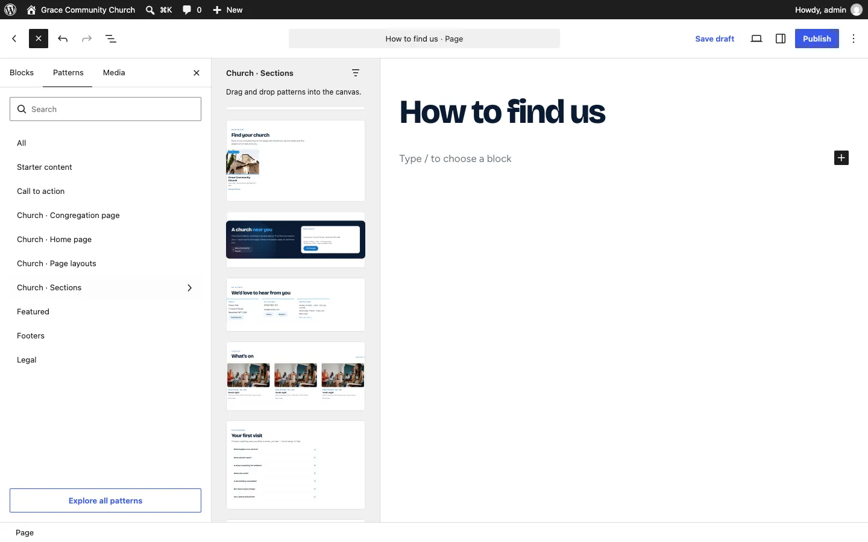Open the editor Options three-dot menu
This screenshot has width=868, height=542.
855,39
